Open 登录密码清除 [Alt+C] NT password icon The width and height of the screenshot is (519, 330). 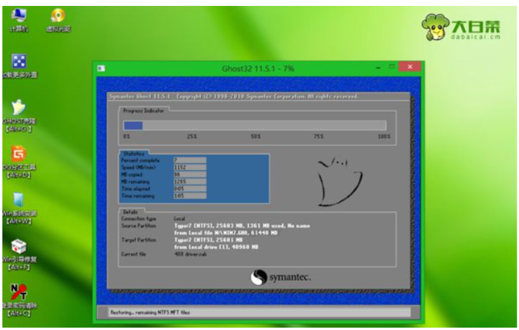(x=19, y=300)
